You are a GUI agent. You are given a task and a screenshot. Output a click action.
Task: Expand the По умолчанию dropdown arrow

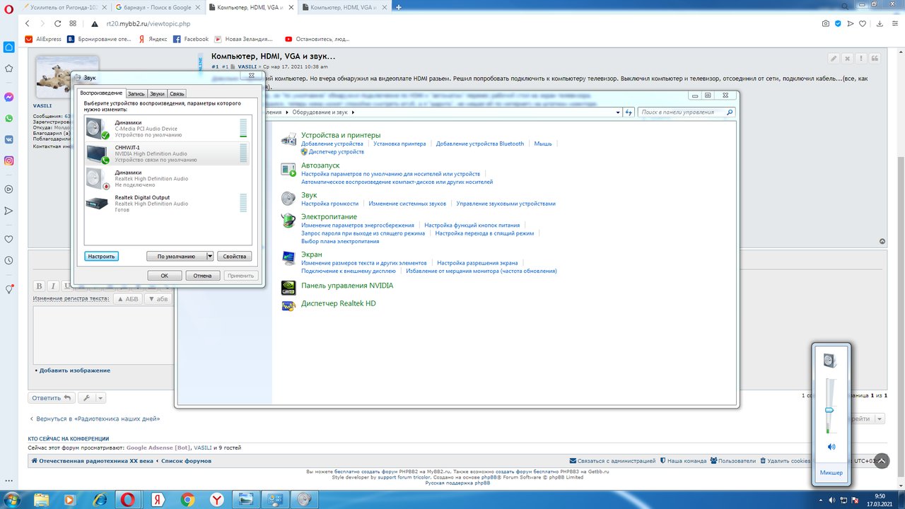click(210, 257)
